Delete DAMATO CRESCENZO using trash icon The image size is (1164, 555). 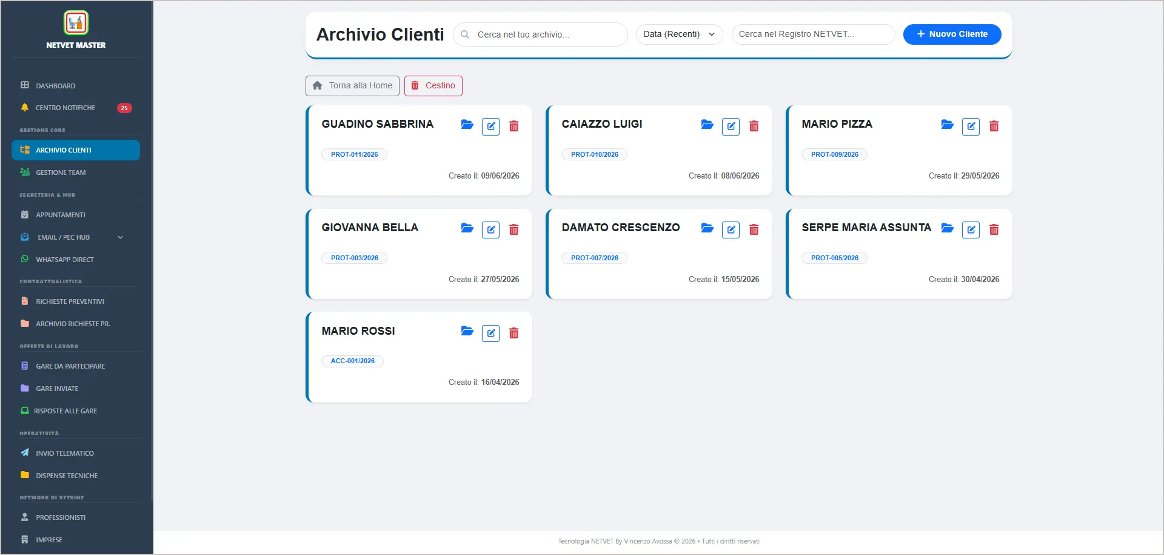click(x=754, y=229)
